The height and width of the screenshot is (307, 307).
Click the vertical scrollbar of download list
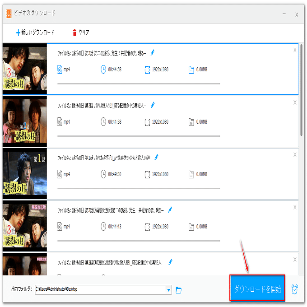(x=302, y=90)
